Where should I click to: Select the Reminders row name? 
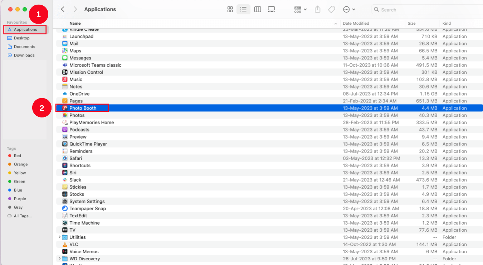(x=81, y=151)
